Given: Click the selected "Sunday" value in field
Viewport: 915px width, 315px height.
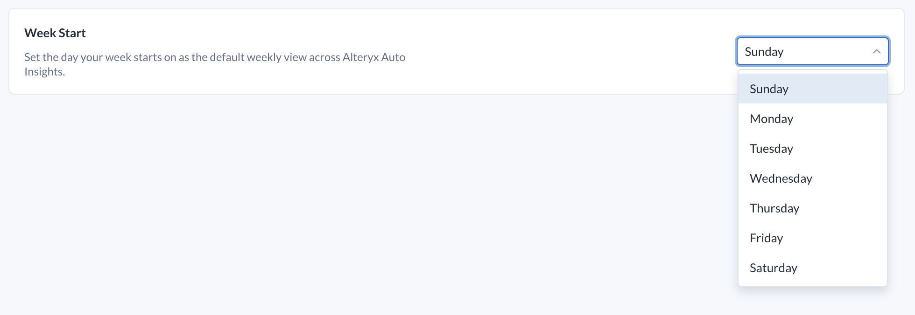Looking at the screenshot, I should 764,52.
